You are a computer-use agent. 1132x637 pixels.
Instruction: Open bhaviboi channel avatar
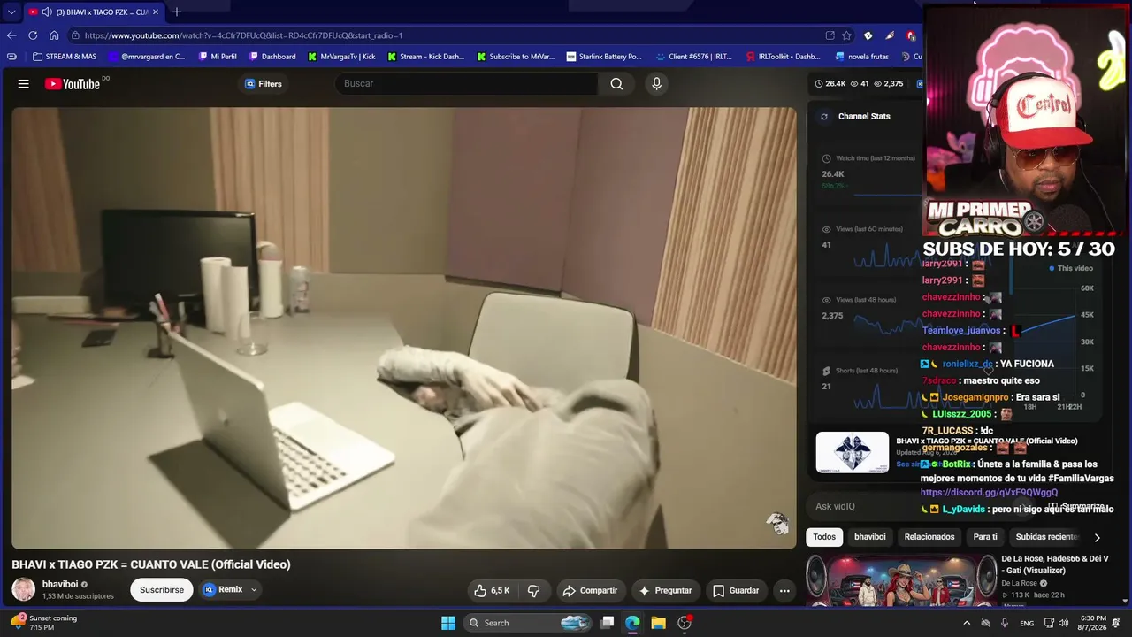(24, 589)
